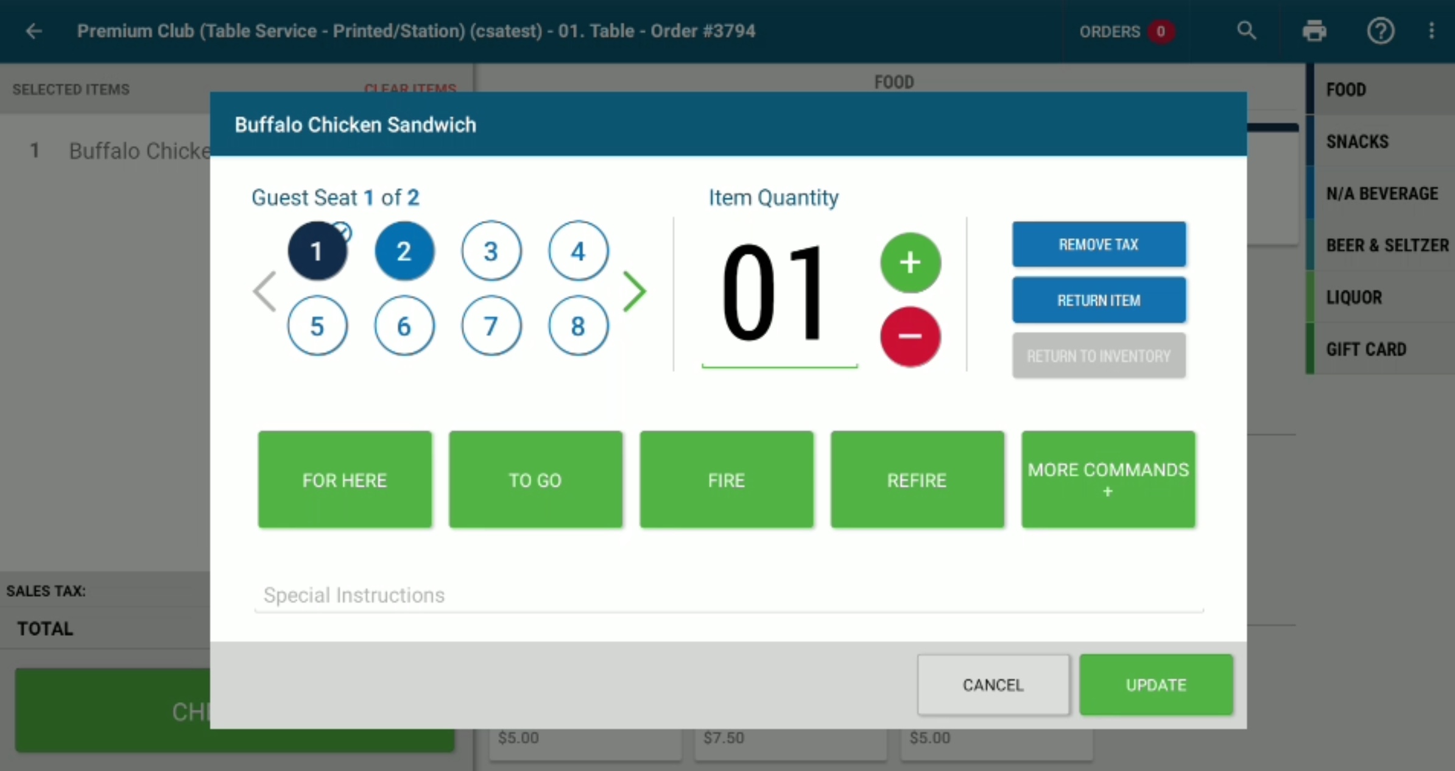Focus the Special Instructions field
The width and height of the screenshot is (1455, 771).
click(729, 595)
